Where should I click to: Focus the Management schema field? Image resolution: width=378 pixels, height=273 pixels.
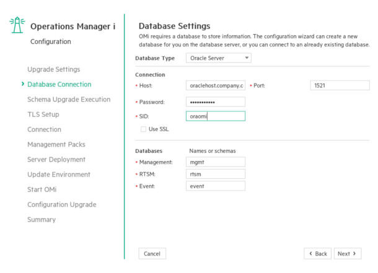216,162
